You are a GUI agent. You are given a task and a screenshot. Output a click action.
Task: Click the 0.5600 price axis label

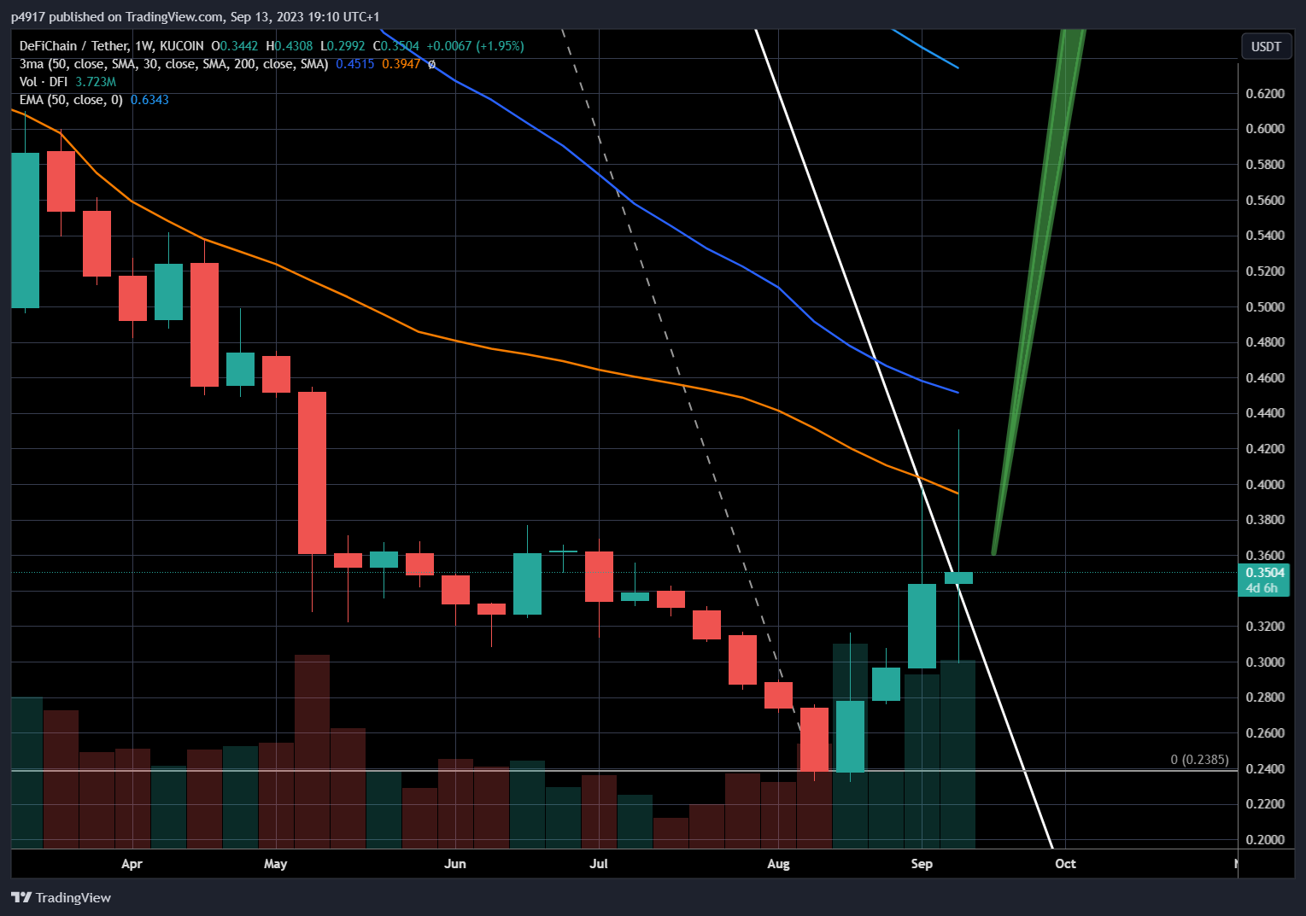coord(1265,201)
